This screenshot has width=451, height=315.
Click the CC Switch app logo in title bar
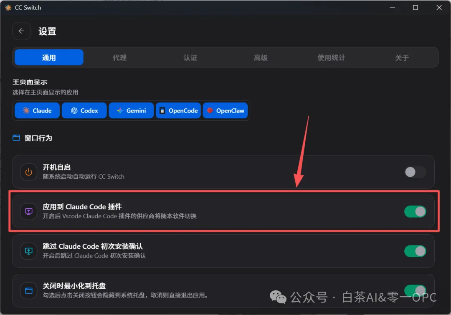click(8, 7)
